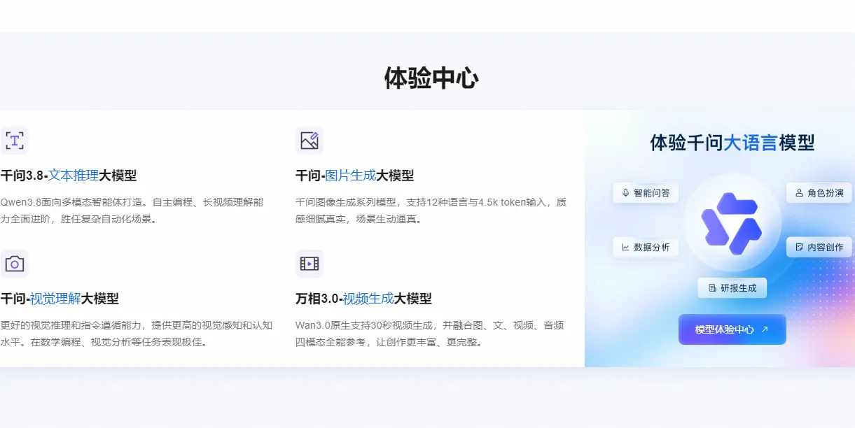
Task: Click the image generation picture icon
Action: 310,141
